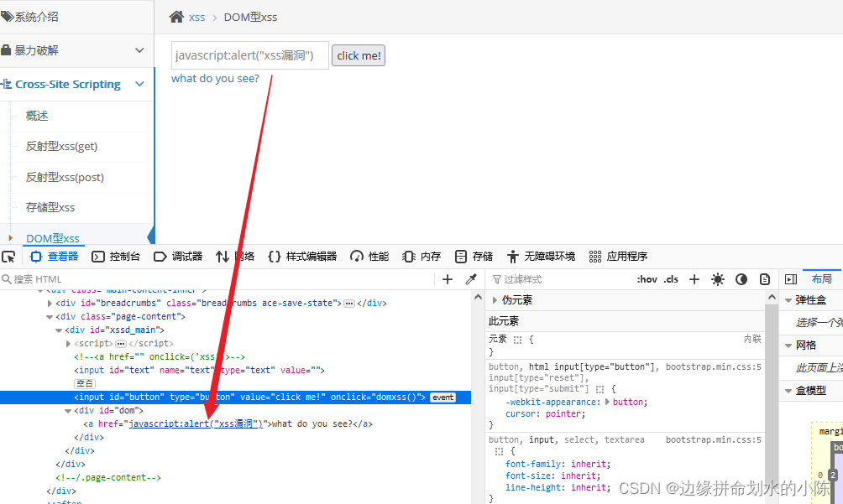Collapse the page-content div node
This screenshot has height=504, width=843.
pos(50,317)
